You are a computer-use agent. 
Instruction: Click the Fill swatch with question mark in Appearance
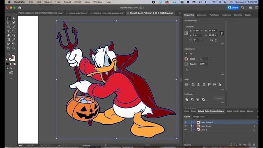[186, 54]
